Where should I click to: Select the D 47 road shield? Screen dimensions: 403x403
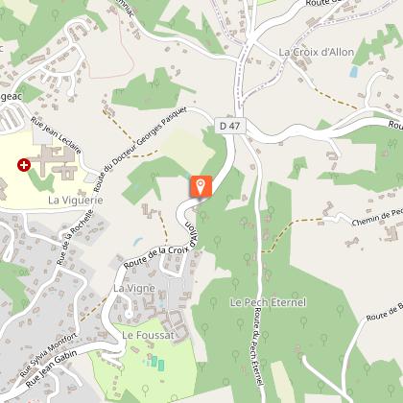[x=229, y=126]
